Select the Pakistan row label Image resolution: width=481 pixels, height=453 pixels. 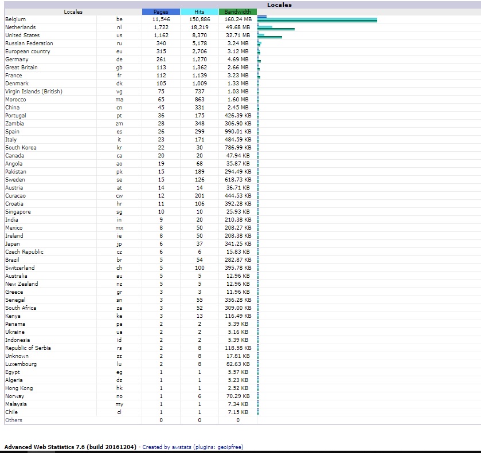click(15, 172)
